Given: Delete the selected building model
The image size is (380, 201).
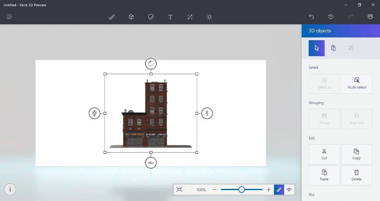Looking at the screenshot, I should [x=357, y=175].
